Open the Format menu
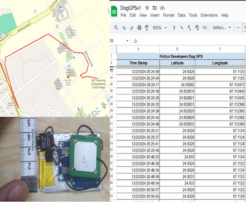Screen dimensions: 246x202 pyautogui.click(x=169, y=15)
